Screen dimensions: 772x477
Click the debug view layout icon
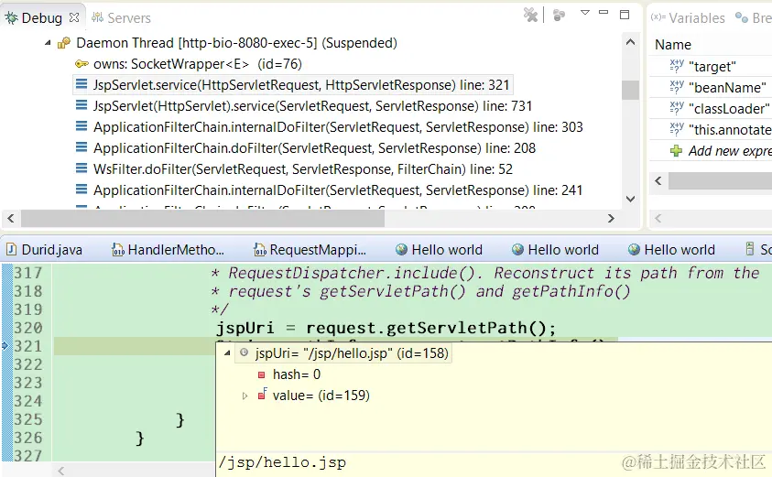coord(559,16)
